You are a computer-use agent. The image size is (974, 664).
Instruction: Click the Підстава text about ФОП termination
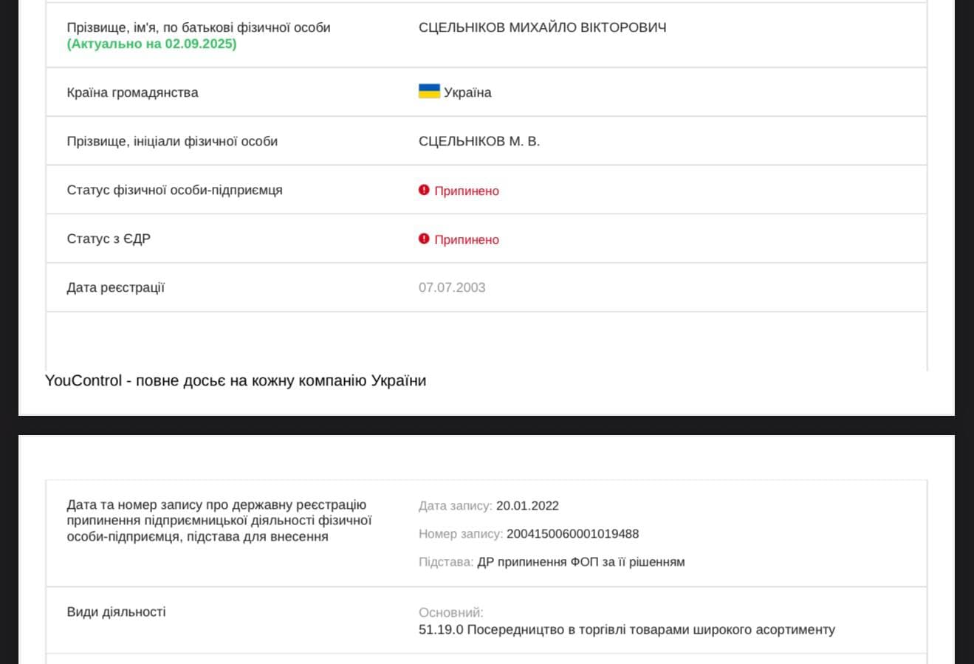click(580, 562)
